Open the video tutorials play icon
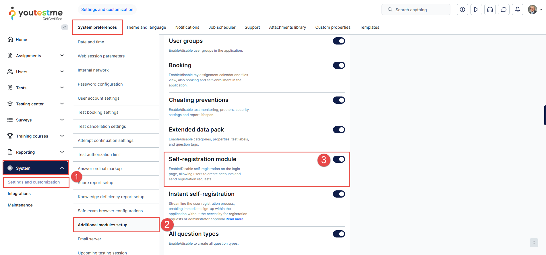 pyautogui.click(x=476, y=9)
